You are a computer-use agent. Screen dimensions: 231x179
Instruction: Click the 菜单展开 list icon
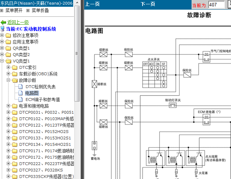pos(2,10)
